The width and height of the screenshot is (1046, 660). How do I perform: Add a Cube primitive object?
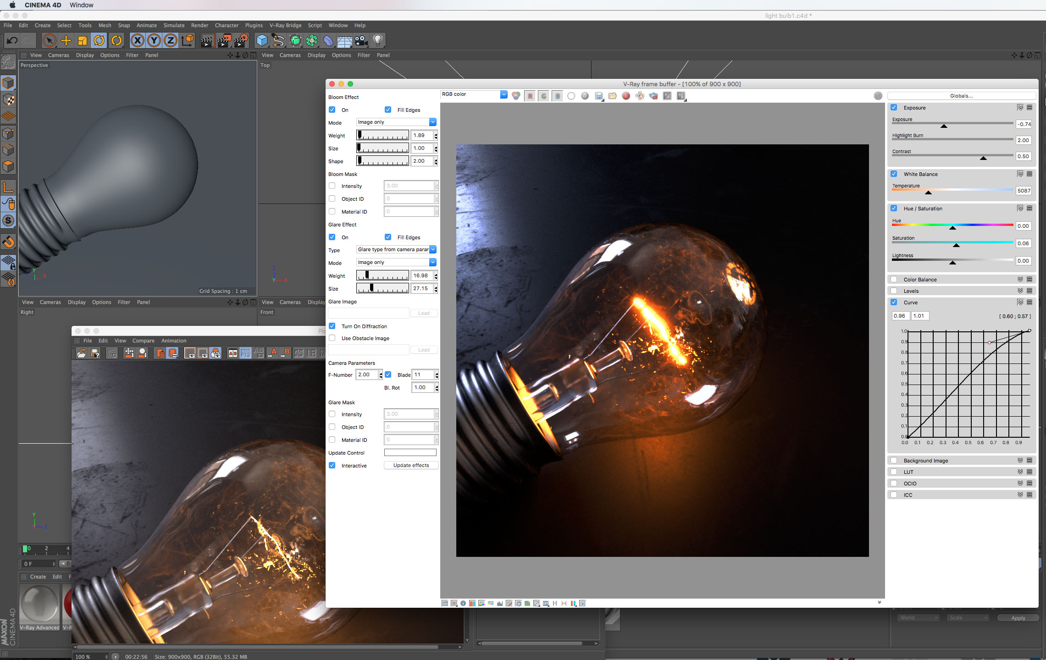click(x=262, y=41)
